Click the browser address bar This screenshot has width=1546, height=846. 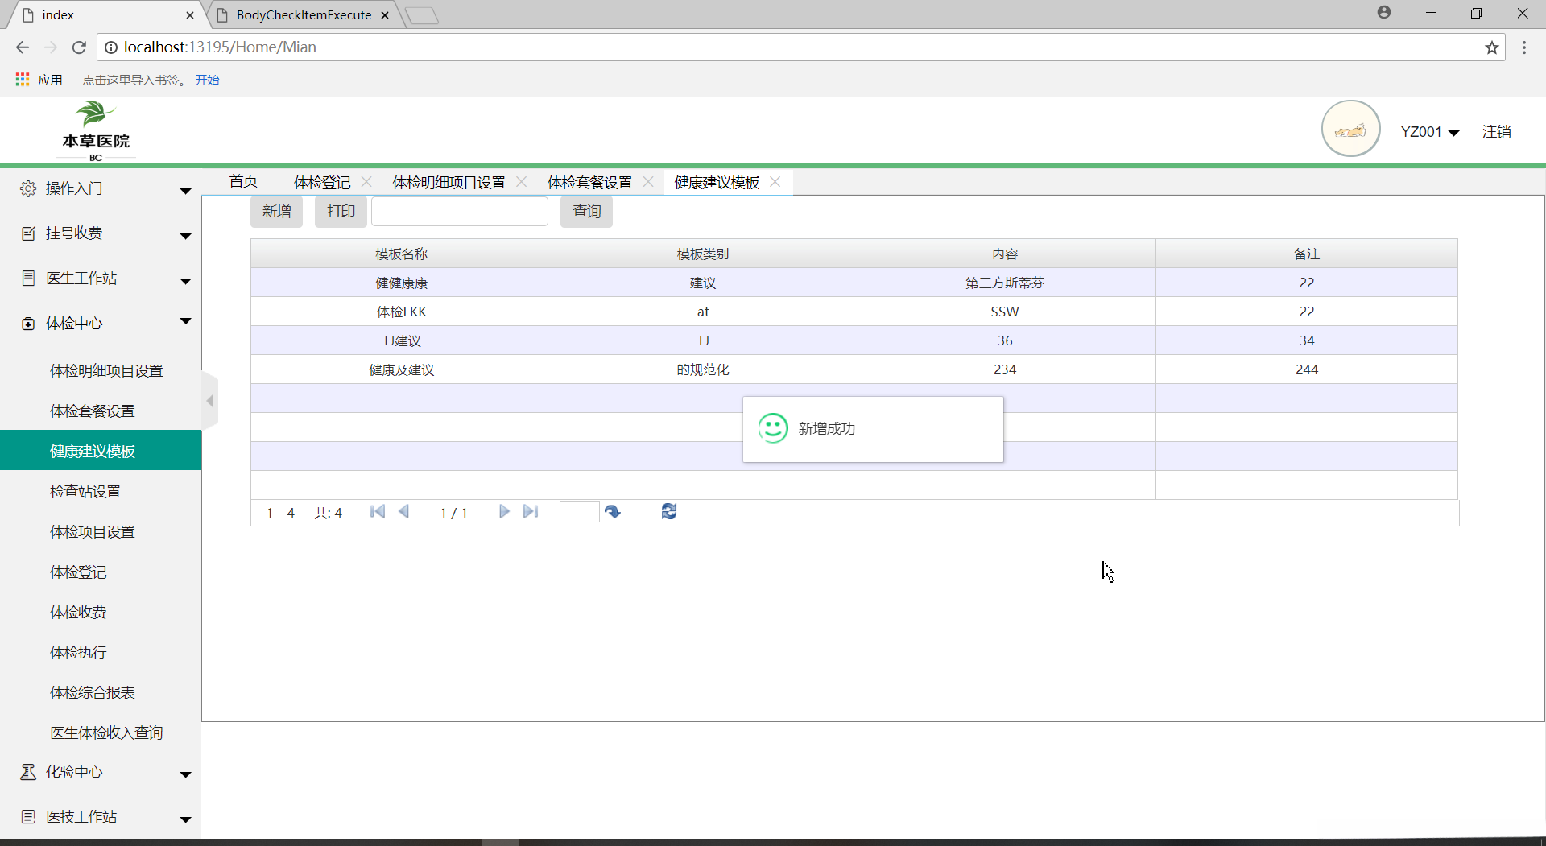click(x=801, y=47)
